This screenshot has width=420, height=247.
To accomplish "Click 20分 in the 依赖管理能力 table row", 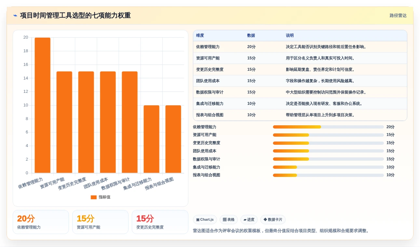I will (x=251, y=47).
